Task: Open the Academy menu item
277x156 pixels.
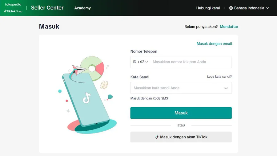Action: (82, 8)
